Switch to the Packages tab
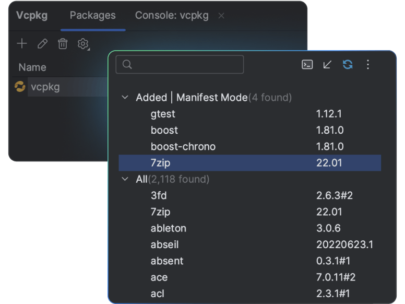Viewport: 405px width, 304px height. (92, 15)
